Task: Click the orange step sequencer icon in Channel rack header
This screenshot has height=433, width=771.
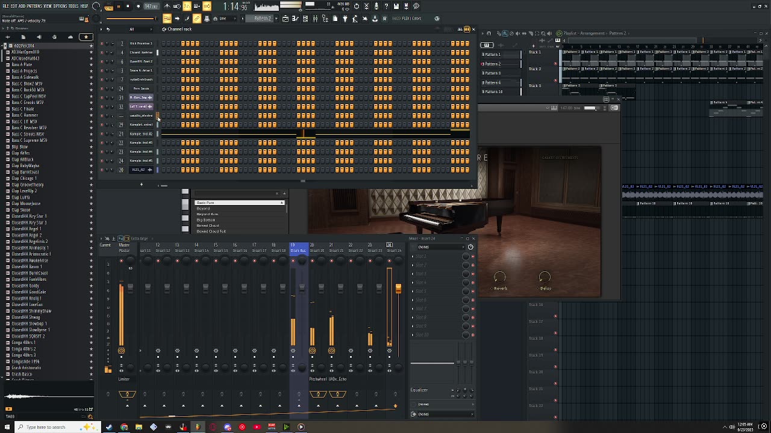Action: (x=466, y=29)
